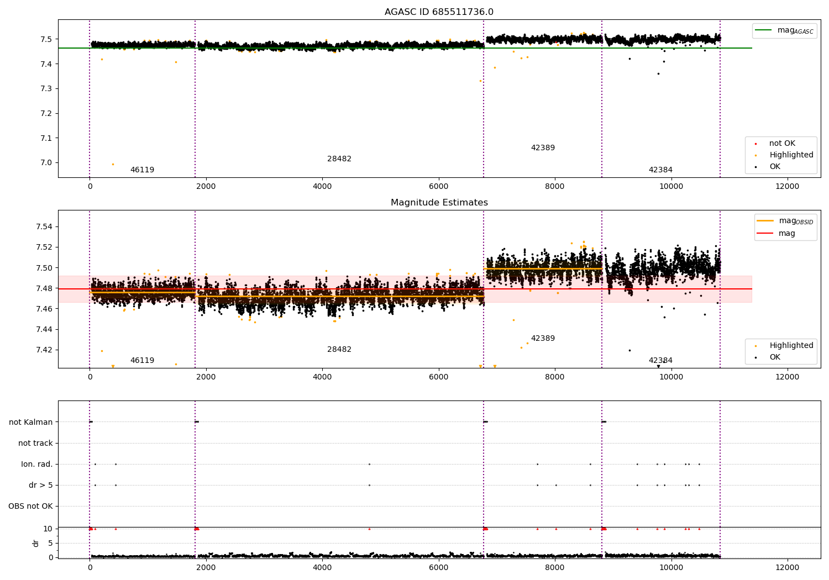Select the mag AGASC legend entry in top plot

pyautogui.click(x=785, y=30)
